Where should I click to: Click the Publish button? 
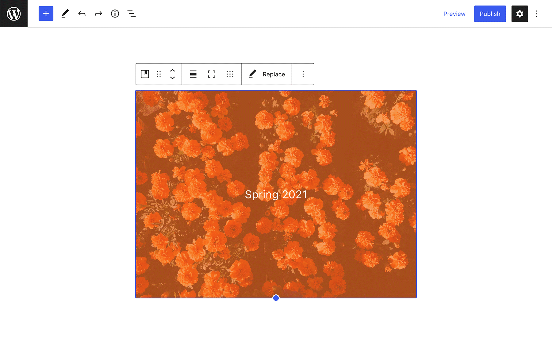[x=490, y=14]
